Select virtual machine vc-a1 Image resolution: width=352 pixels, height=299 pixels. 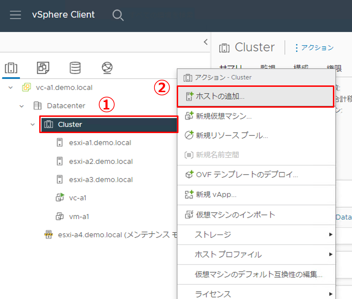(x=78, y=198)
